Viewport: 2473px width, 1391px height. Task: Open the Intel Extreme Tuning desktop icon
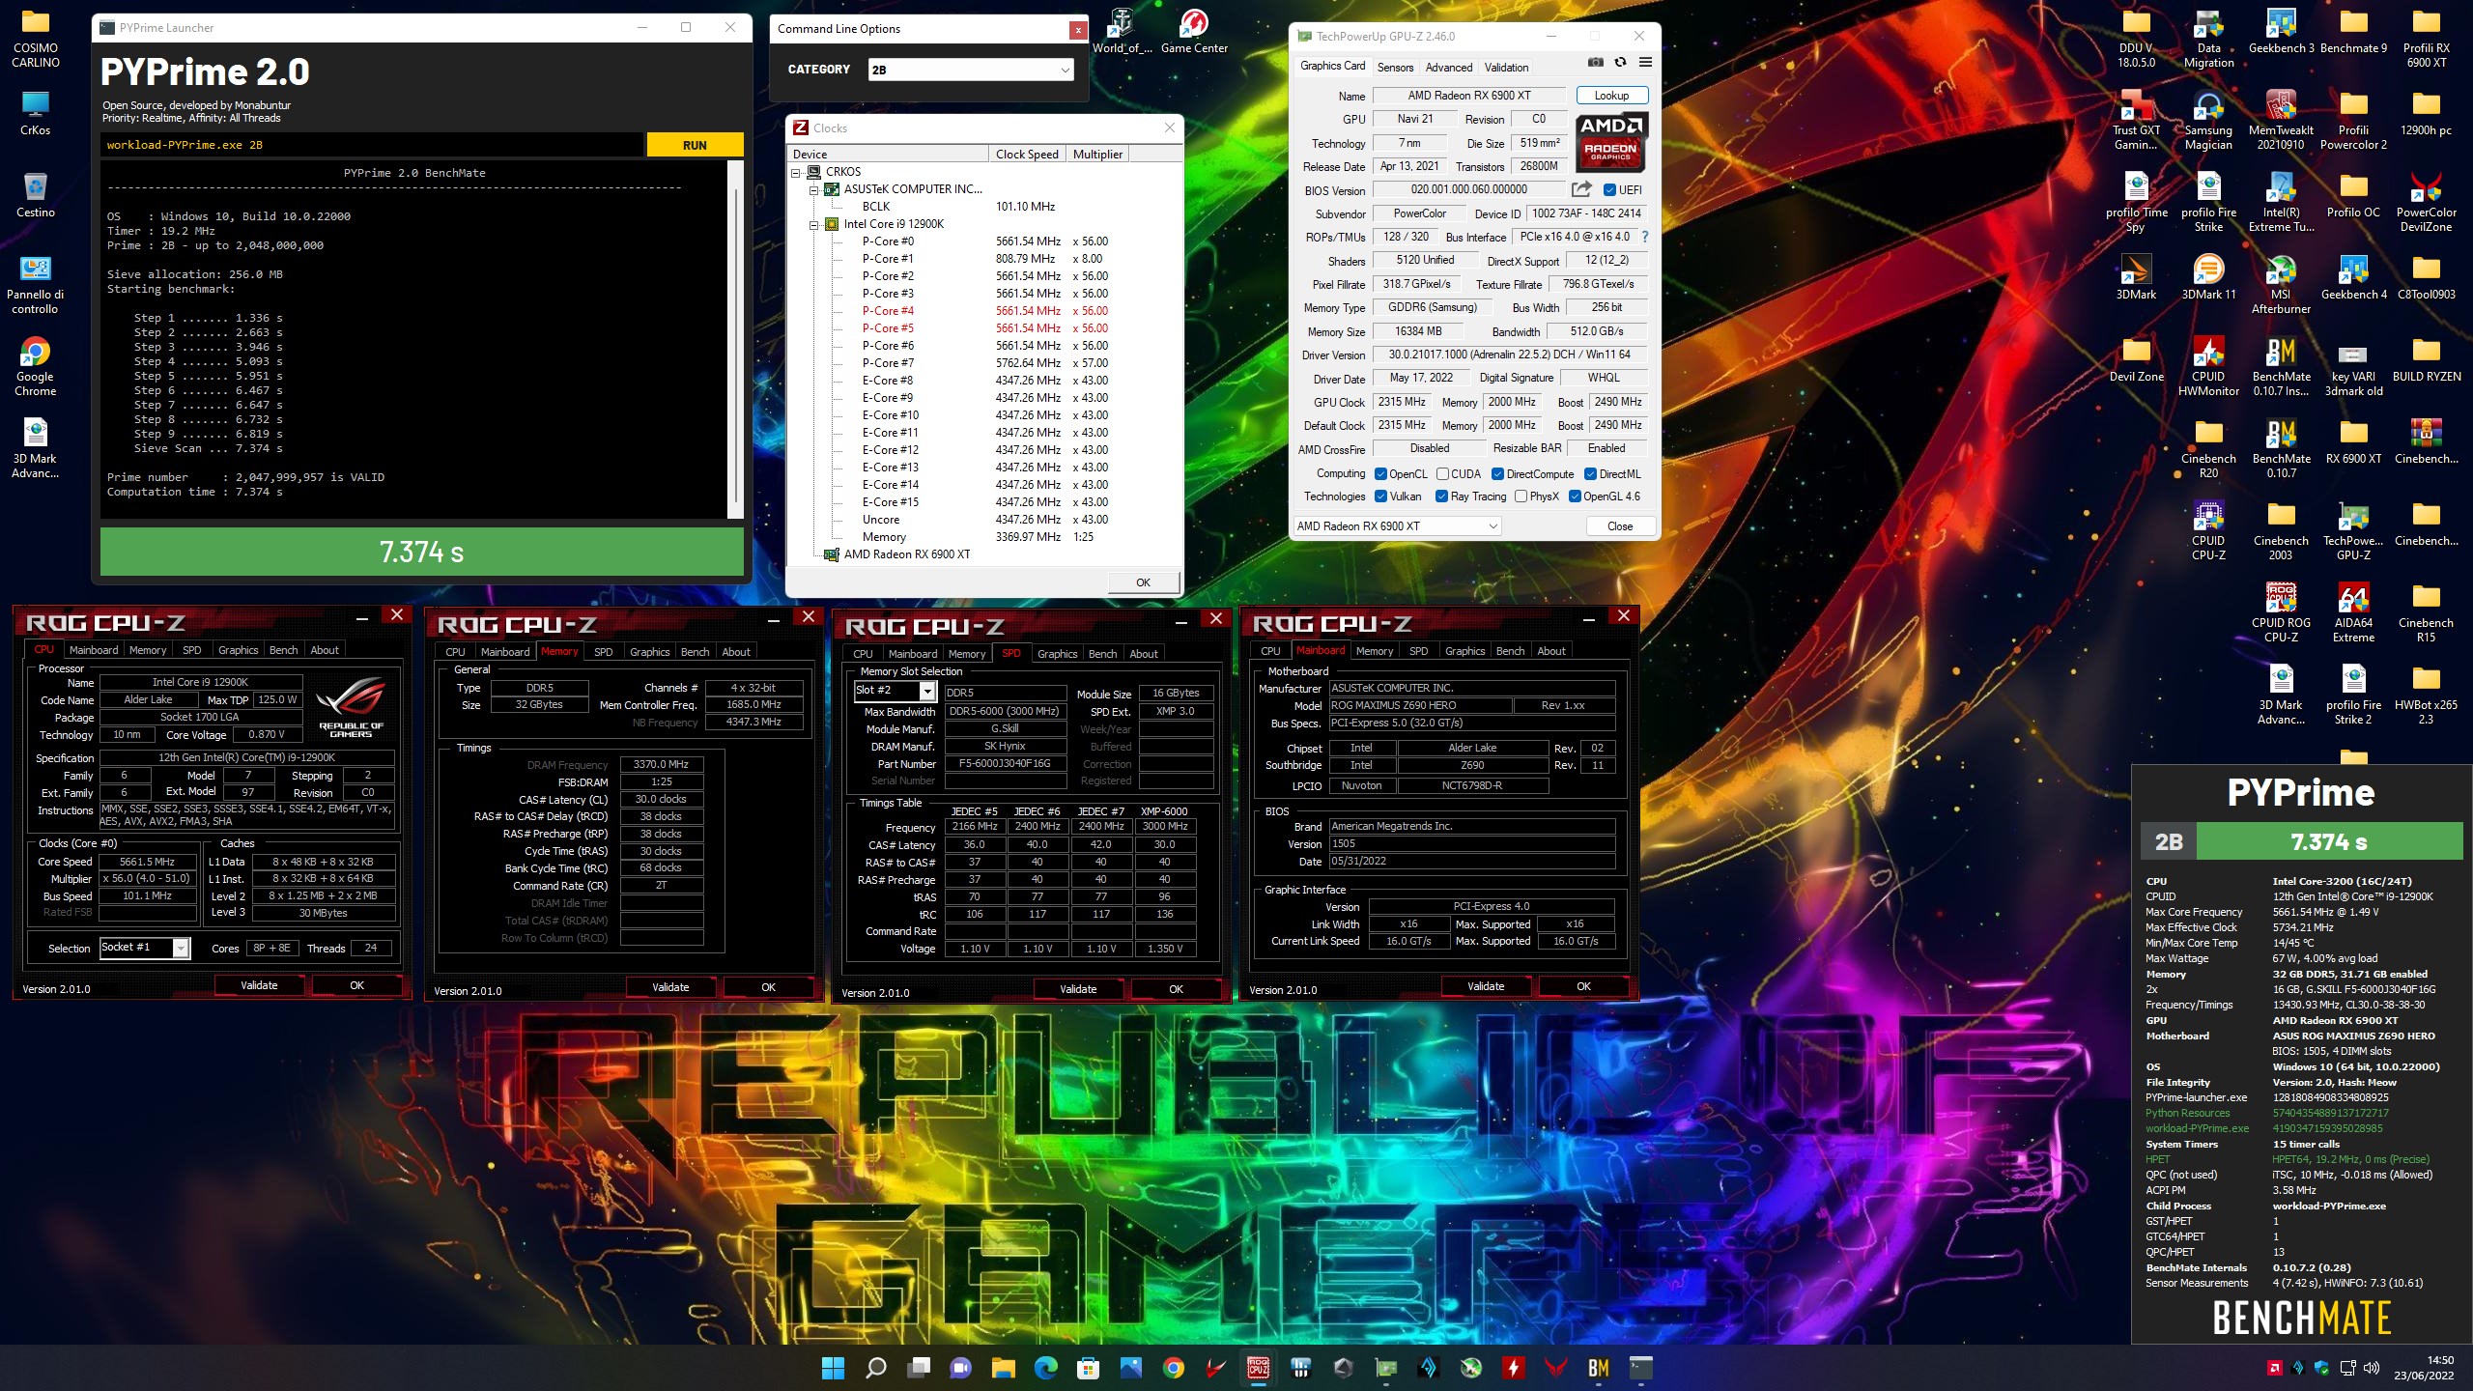[2281, 202]
